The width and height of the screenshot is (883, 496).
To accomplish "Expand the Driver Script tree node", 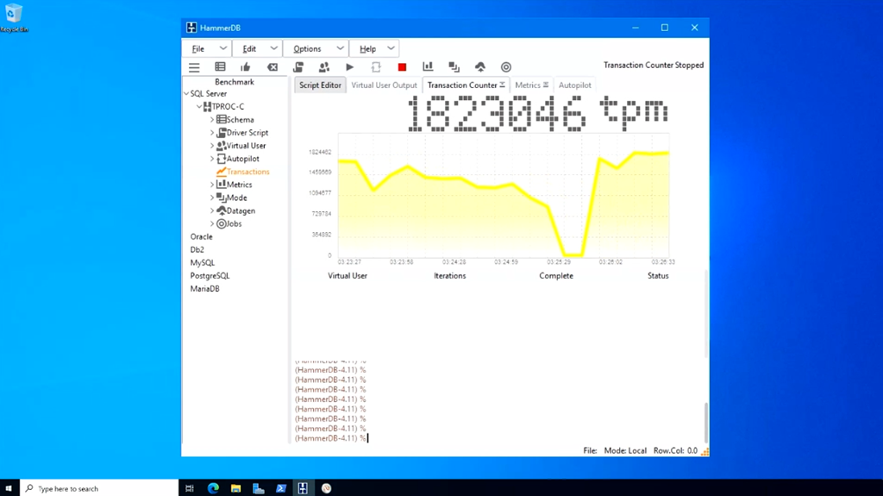I will pyautogui.click(x=212, y=133).
